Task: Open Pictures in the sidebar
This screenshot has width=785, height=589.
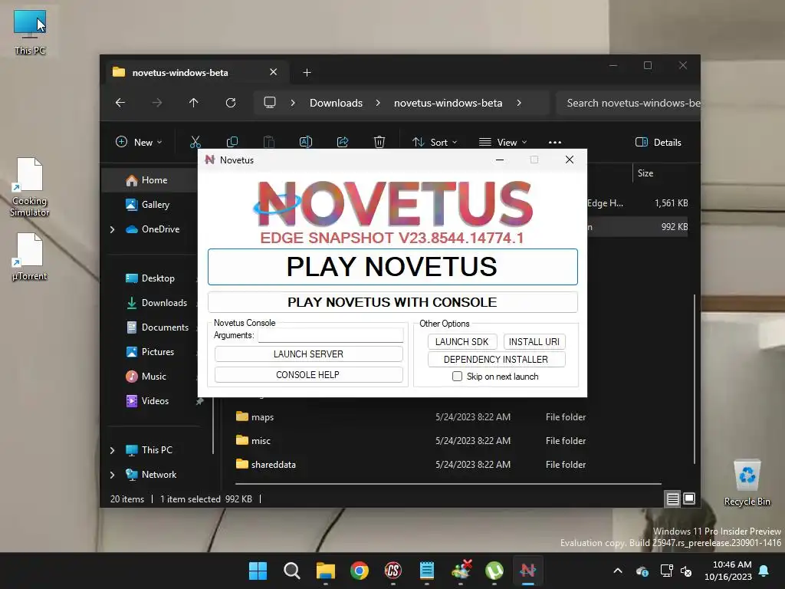Action: tap(157, 351)
